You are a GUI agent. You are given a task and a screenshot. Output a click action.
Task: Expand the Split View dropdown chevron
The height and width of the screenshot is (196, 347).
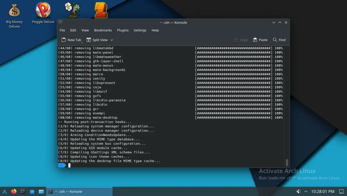[112, 40]
